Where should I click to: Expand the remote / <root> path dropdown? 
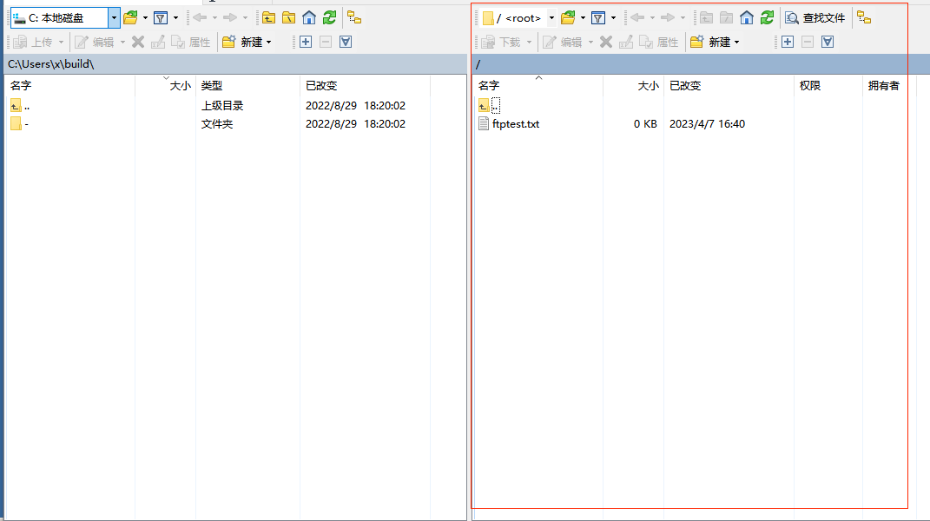551,17
